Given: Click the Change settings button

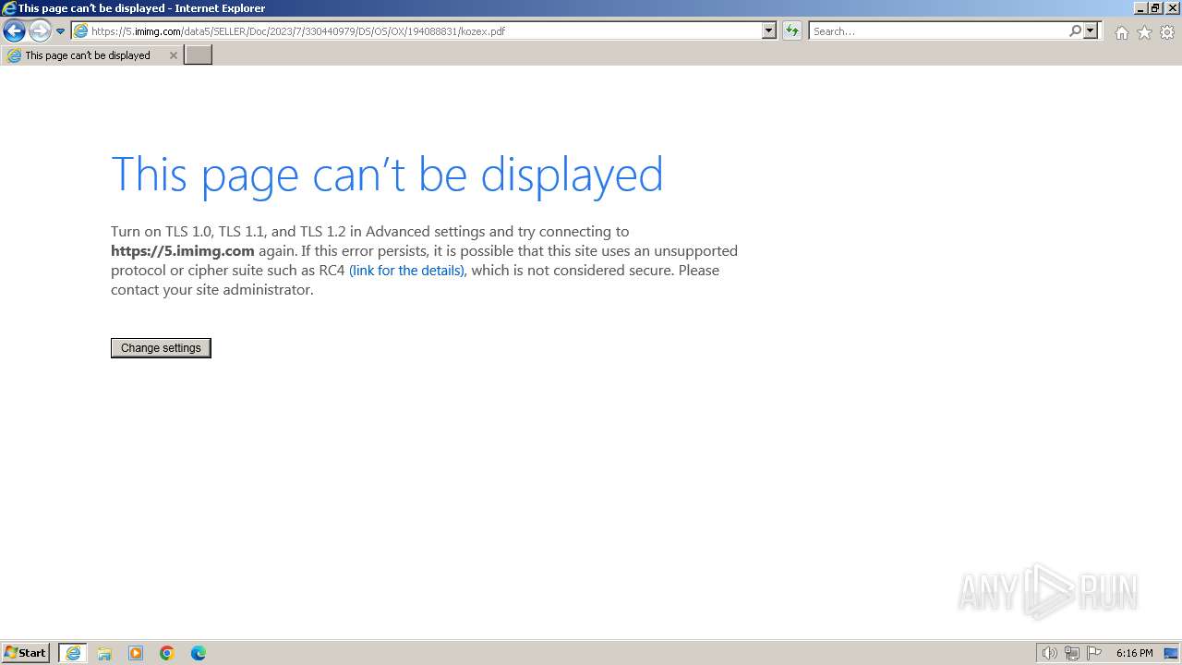Looking at the screenshot, I should coord(161,348).
